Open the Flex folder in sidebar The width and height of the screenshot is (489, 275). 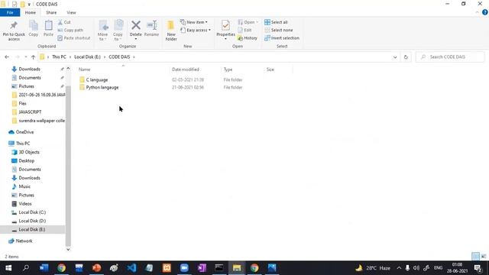(x=22, y=104)
